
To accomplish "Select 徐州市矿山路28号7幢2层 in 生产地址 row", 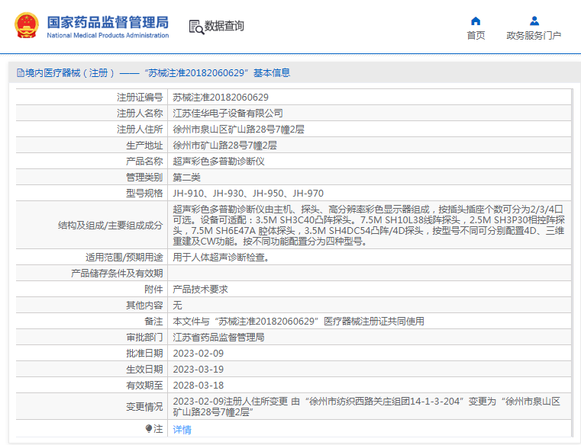I will coord(224,146).
